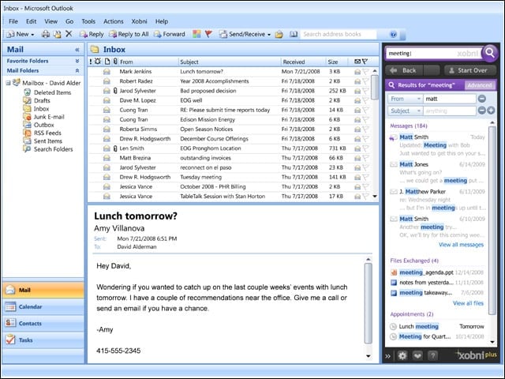The image size is (505, 379).
Task: Reply to the selected message
Action: coord(92,34)
